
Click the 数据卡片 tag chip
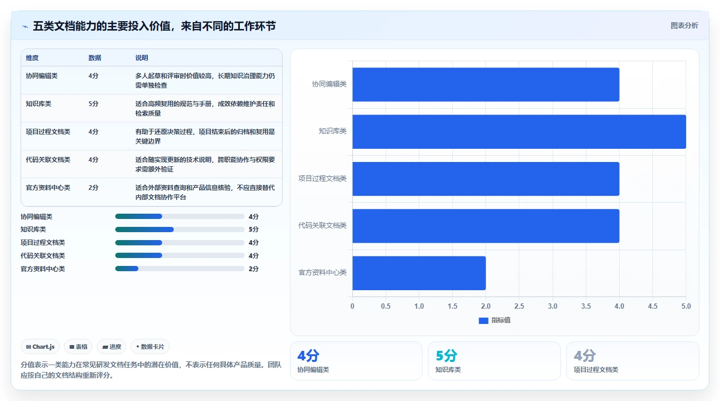click(x=150, y=347)
